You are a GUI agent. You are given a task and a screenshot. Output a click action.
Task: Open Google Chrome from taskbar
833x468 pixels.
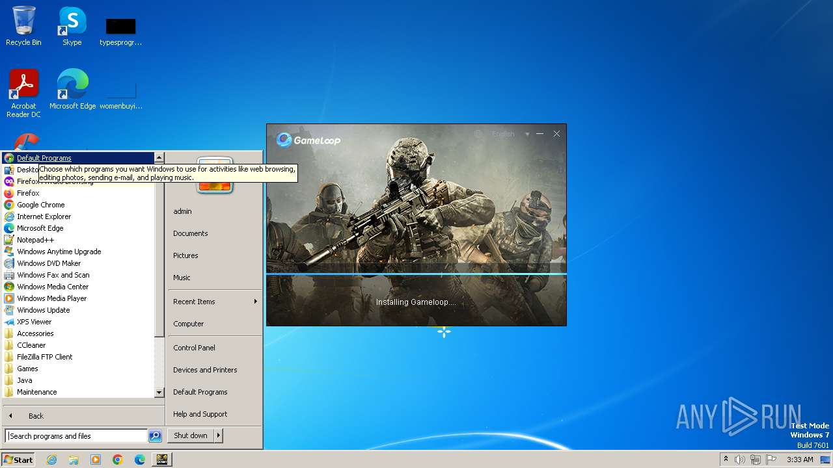click(118, 460)
